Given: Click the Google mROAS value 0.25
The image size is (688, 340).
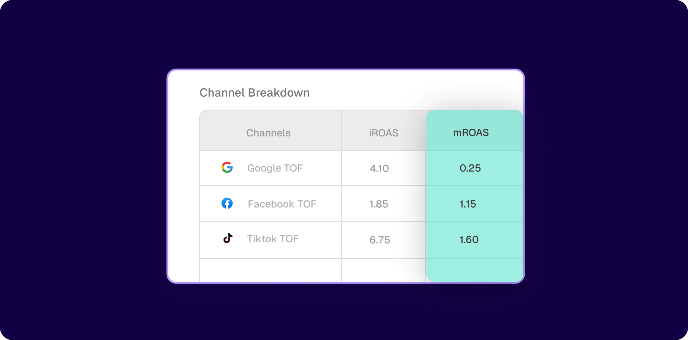Looking at the screenshot, I should pyautogui.click(x=470, y=168).
